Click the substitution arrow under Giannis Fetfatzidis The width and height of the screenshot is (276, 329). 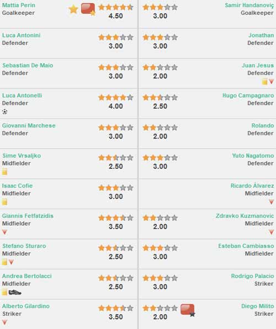pos(4,232)
